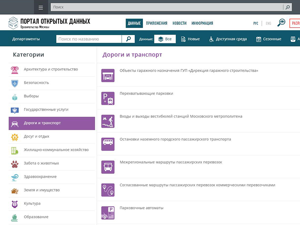300x225 pixels.
Task: Switch language to ENG
Action: 268,23
